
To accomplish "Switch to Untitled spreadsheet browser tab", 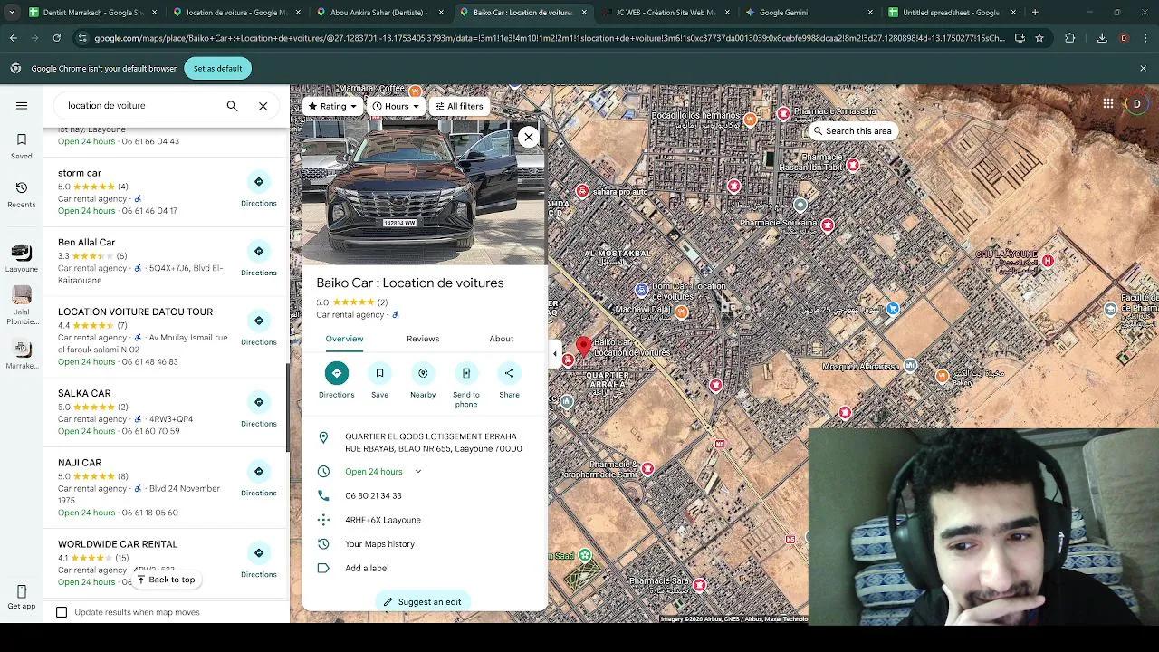I will click(x=951, y=13).
